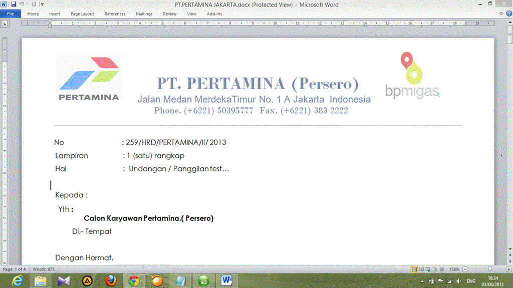Screen dimensions: 513x288
Task: Open the orange ball app on taskbar
Action: (157, 281)
